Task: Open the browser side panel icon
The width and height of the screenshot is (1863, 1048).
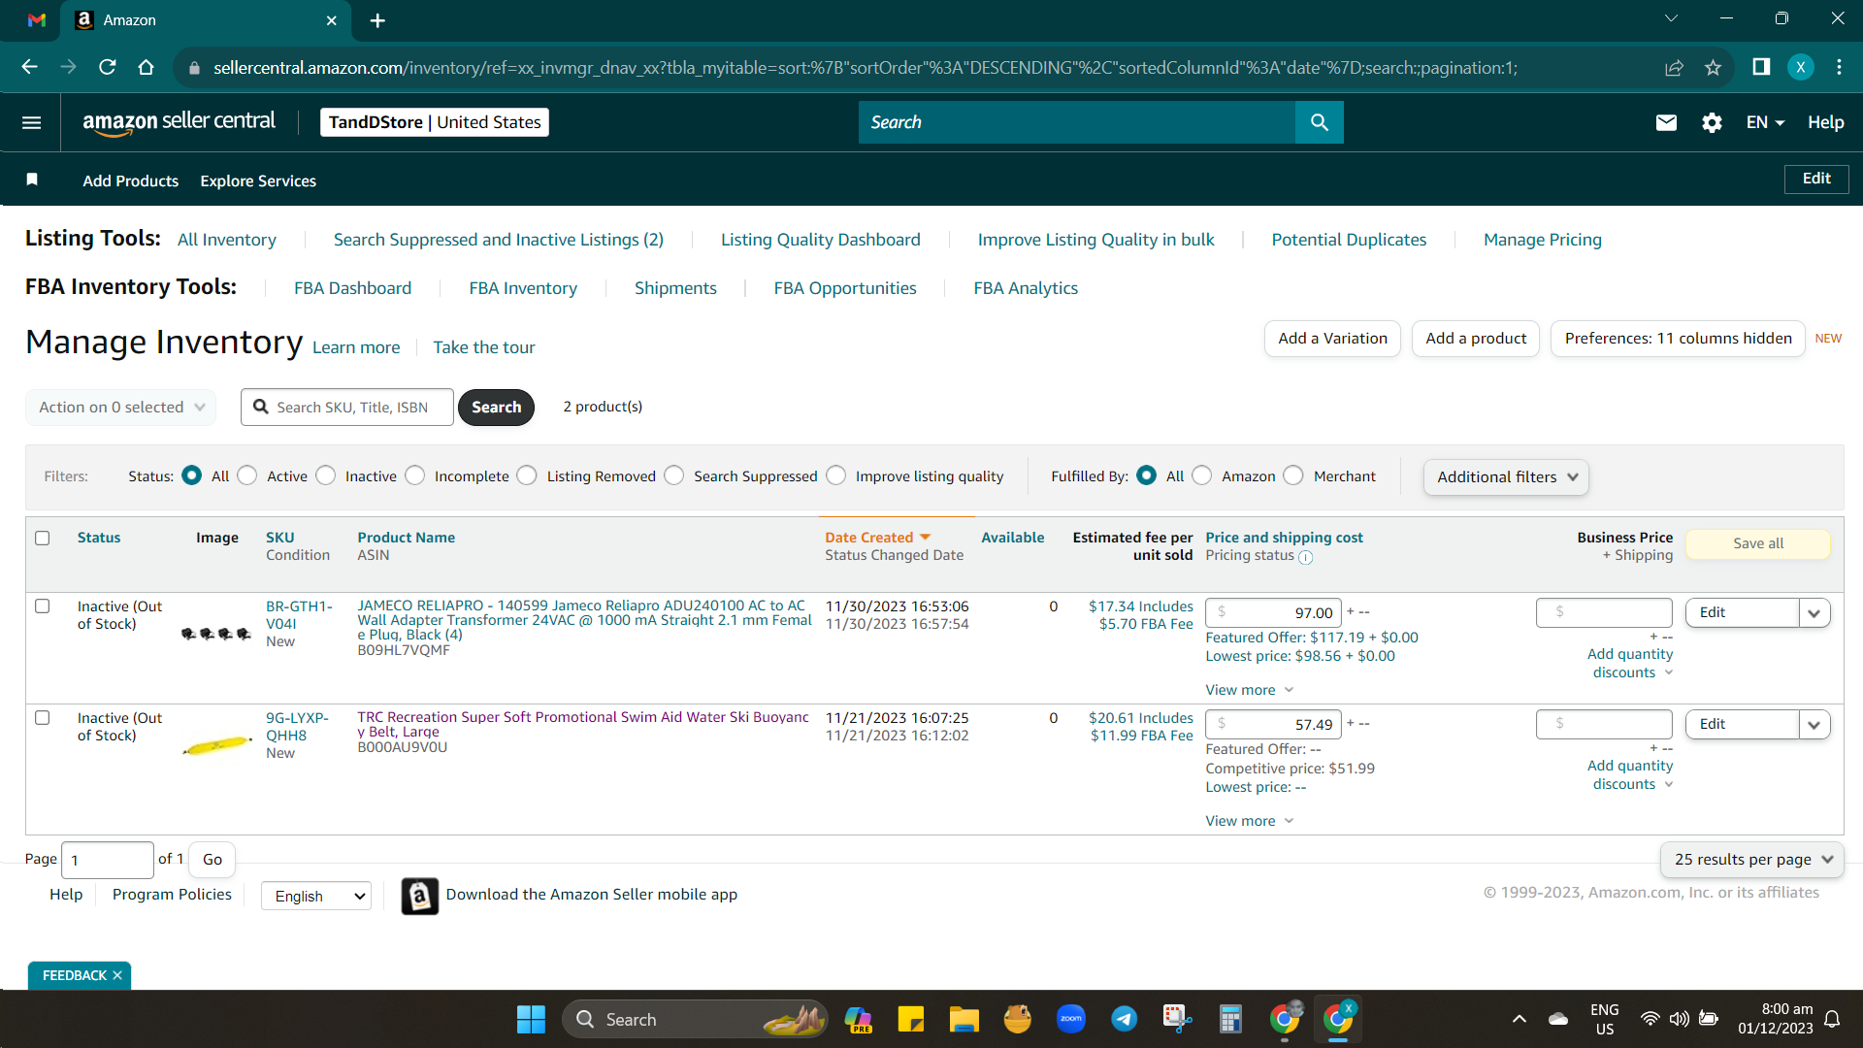Action: tap(1761, 67)
